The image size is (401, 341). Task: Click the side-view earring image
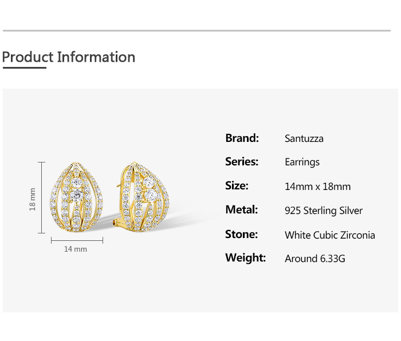[141, 197]
